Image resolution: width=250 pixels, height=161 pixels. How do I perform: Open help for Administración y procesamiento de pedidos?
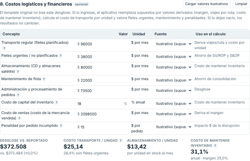coord(18,95)
